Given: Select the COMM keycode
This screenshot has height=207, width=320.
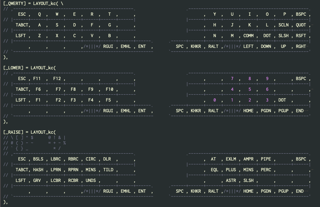Looking at the screenshot, I should (248, 36).
